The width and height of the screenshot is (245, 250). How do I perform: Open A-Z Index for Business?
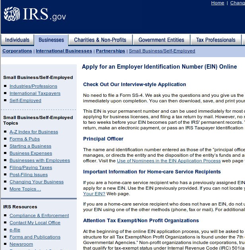[x=34, y=132]
